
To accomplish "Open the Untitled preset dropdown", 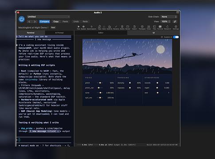I will coord(48,17).
